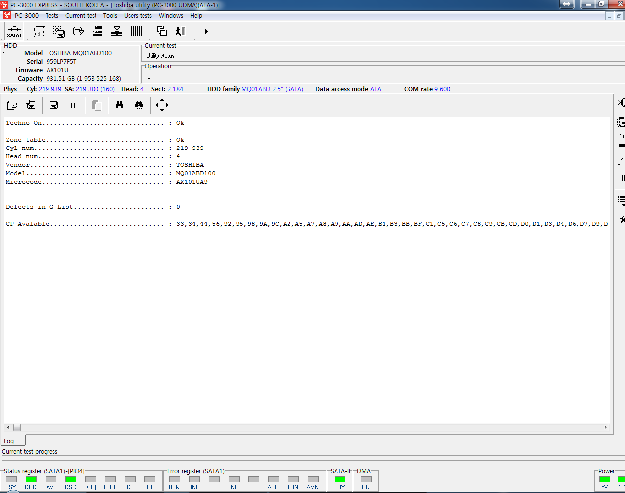This screenshot has height=493, width=625.
Task: Click the pause bars icon on right sidebar
Action: coord(623,178)
